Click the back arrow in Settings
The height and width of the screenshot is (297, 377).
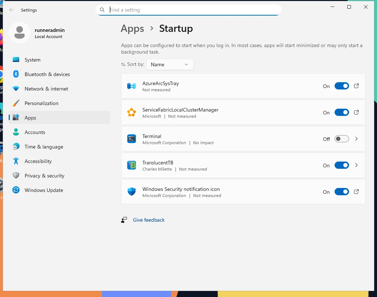[11, 10]
